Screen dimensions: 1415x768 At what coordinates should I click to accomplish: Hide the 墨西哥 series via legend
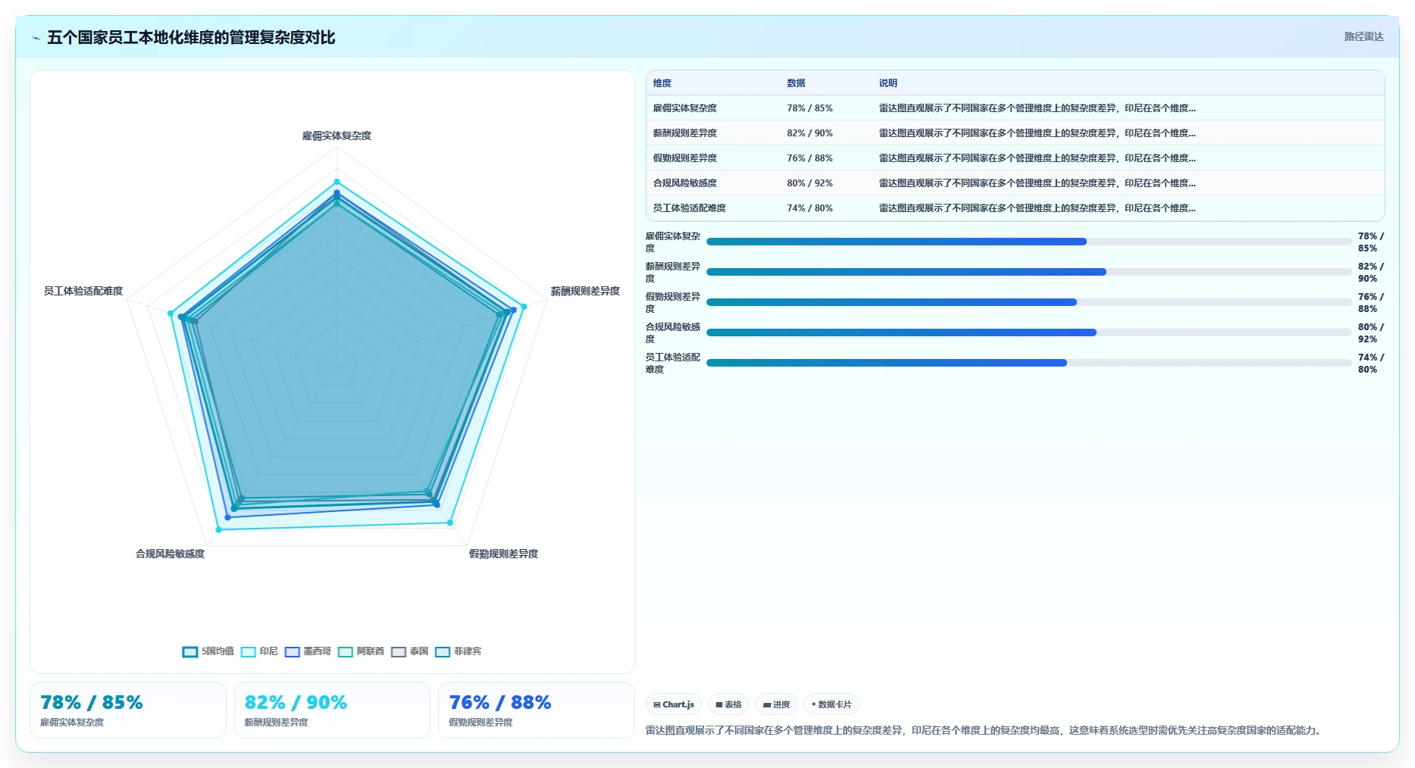308,651
